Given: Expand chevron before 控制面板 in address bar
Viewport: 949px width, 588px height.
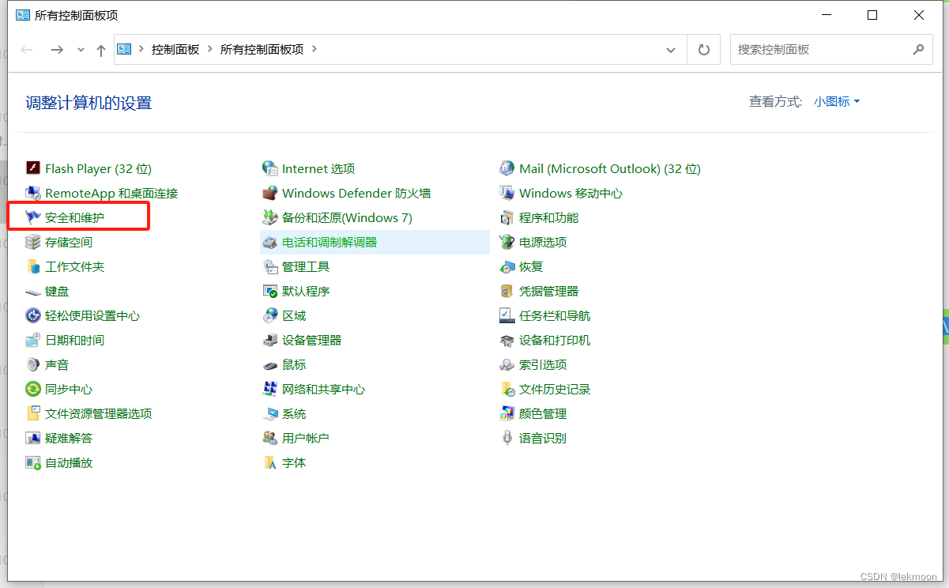Looking at the screenshot, I should tap(141, 49).
